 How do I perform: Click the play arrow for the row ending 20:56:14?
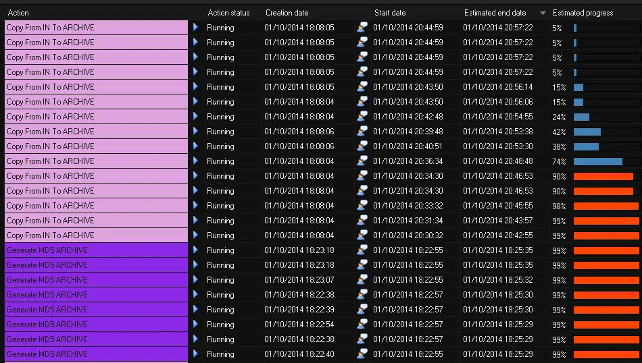(195, 87)
